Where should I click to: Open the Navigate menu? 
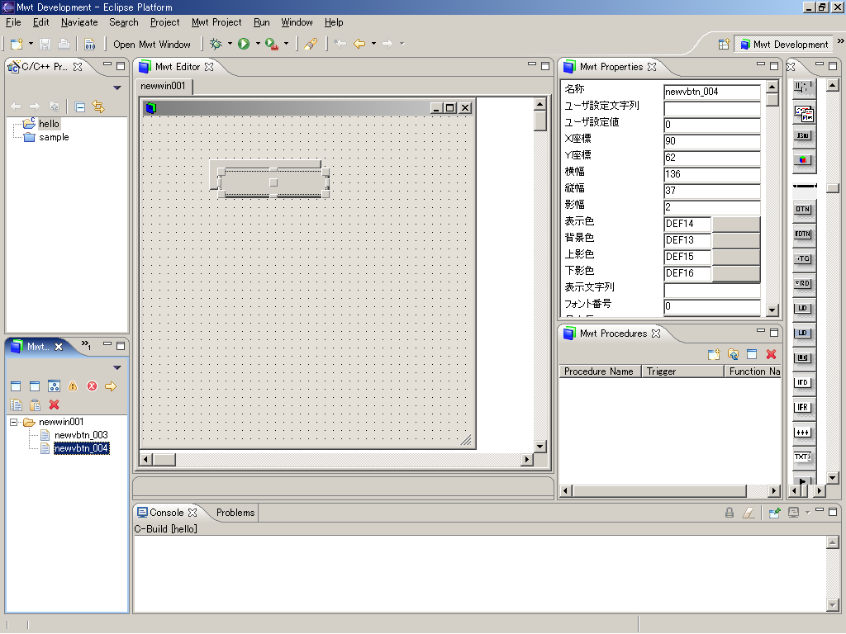[x=79, y=22]
